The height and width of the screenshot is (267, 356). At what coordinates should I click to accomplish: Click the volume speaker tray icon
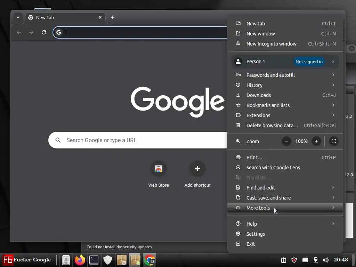(326, 260)
